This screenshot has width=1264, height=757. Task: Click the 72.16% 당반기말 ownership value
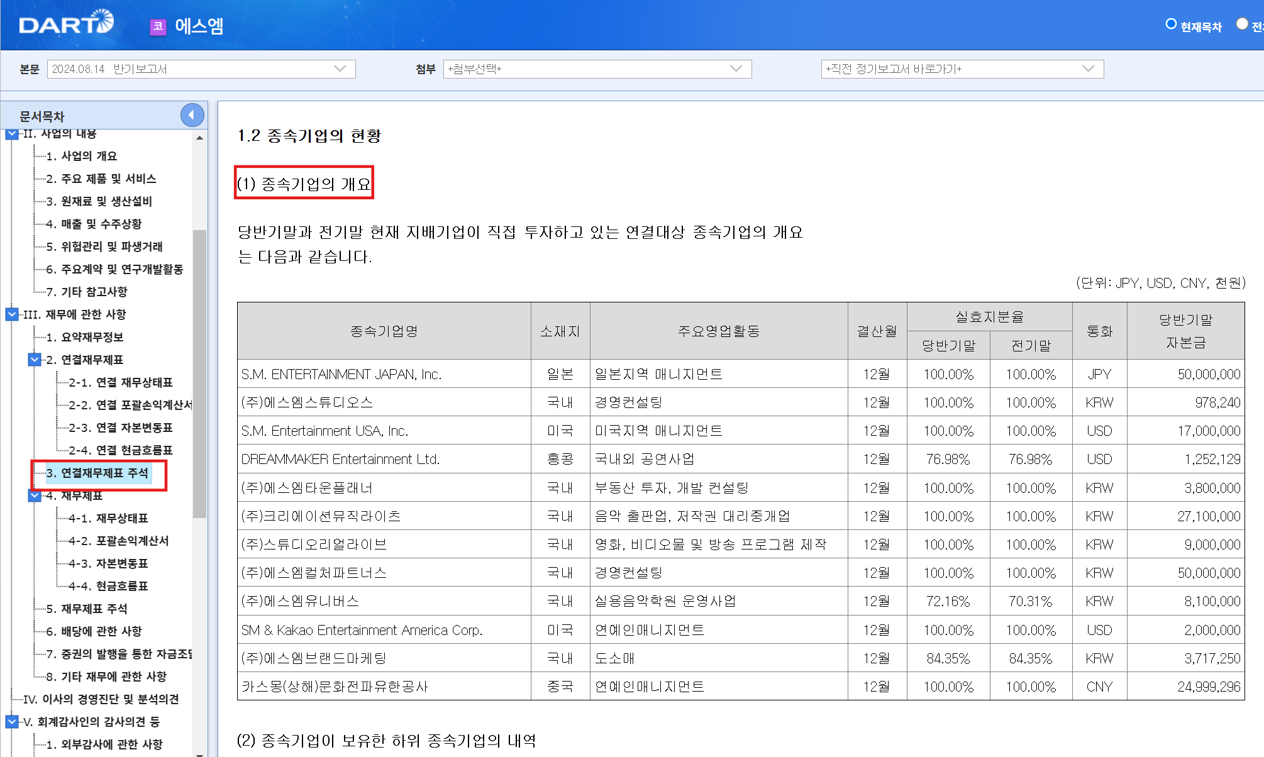(948, 601)
